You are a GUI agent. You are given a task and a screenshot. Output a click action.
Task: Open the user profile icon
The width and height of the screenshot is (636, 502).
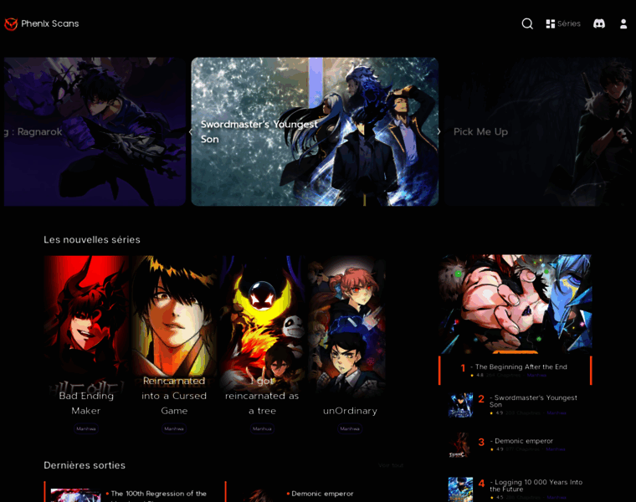pyautogui.click(x=623, y=24)
